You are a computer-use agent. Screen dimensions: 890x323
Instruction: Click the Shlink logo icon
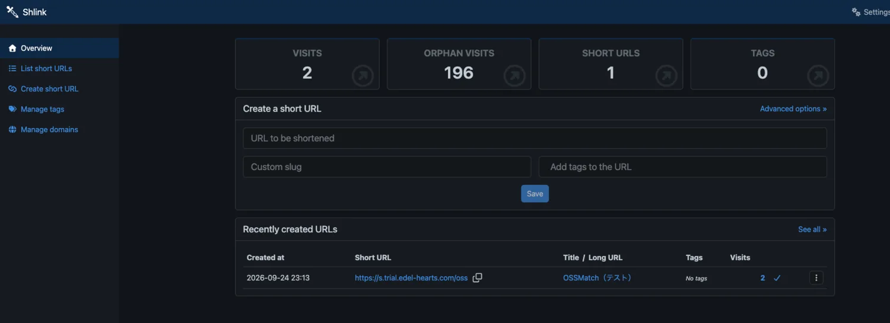tap(12, 12)
